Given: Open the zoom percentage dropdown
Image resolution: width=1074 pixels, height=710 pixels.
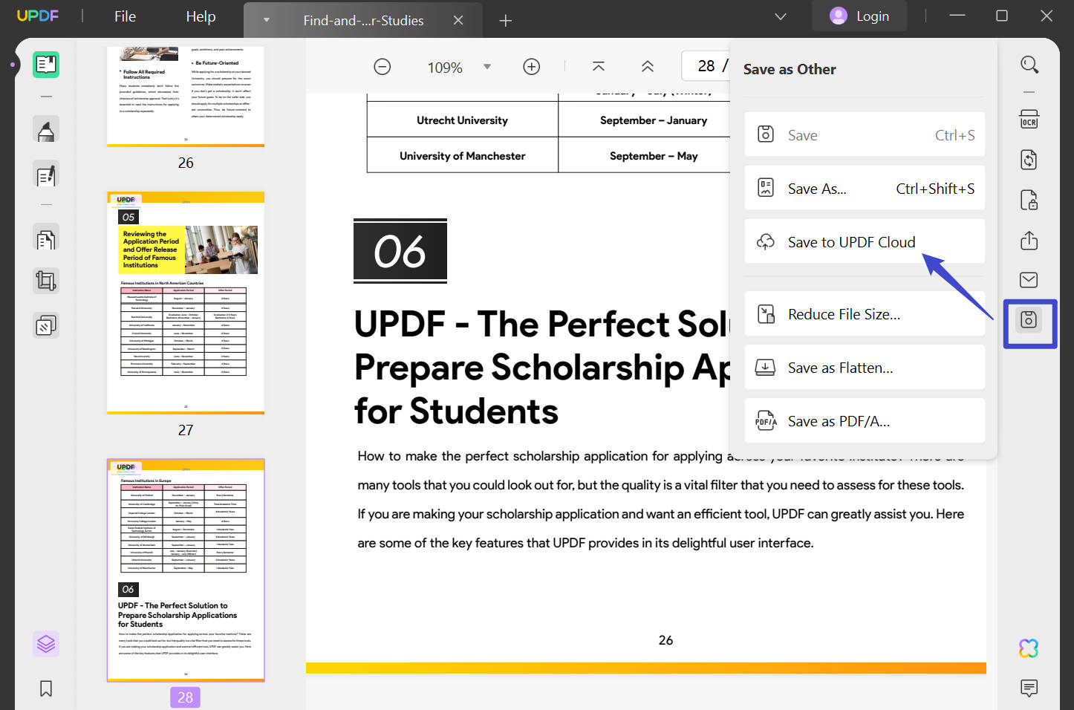Looking at the screenshot, I should (x=487, y=66).
